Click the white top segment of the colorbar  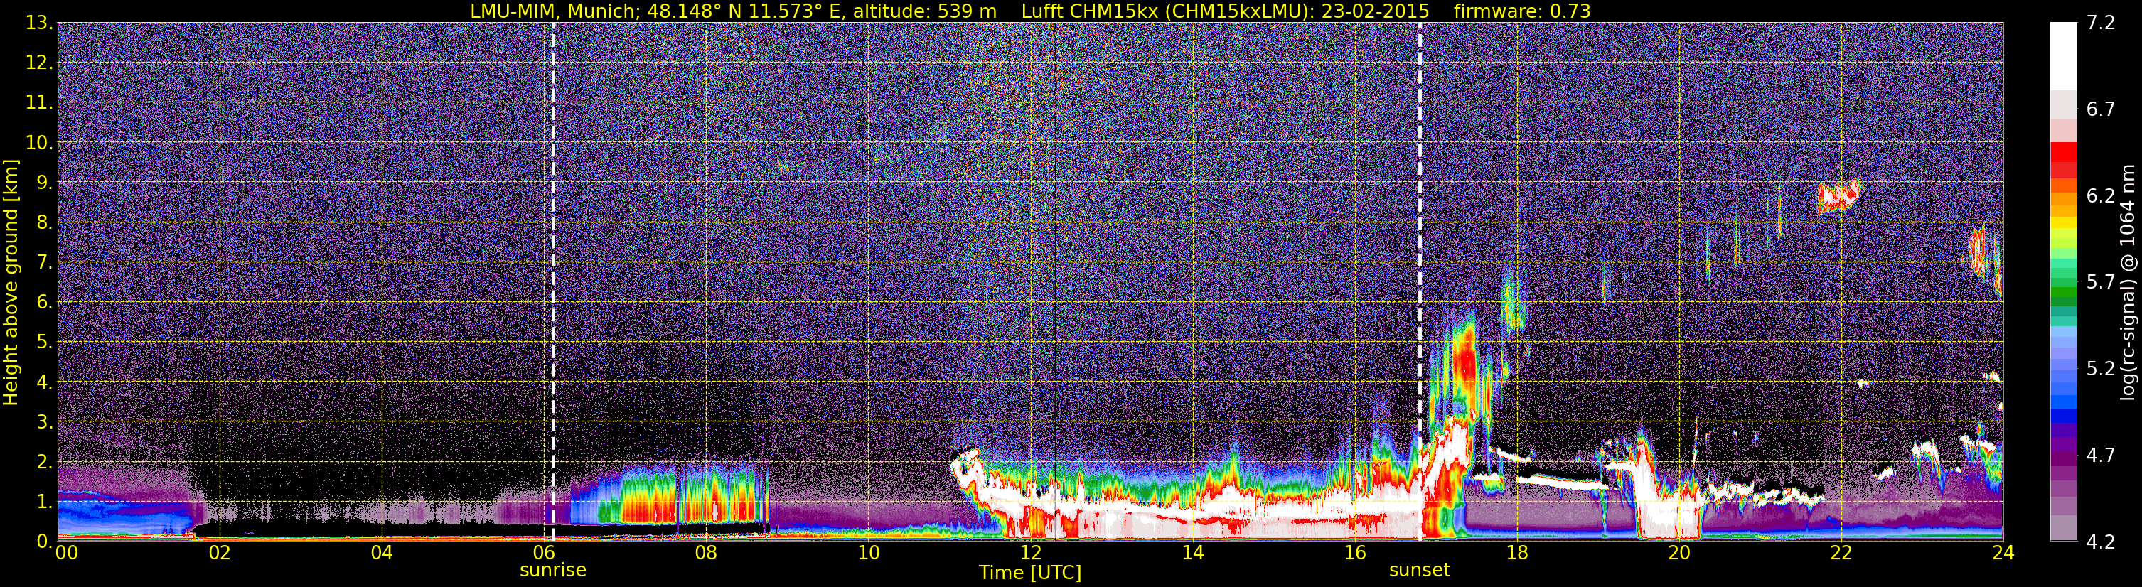[2063, 55]
